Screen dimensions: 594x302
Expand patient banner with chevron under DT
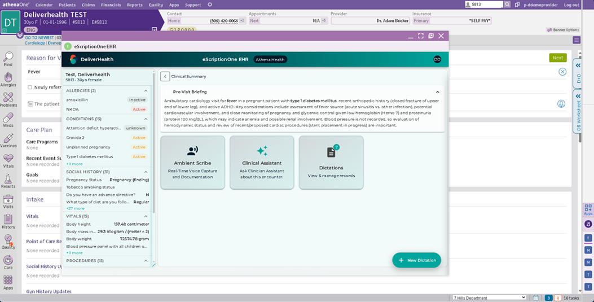[x=20, y=35]
